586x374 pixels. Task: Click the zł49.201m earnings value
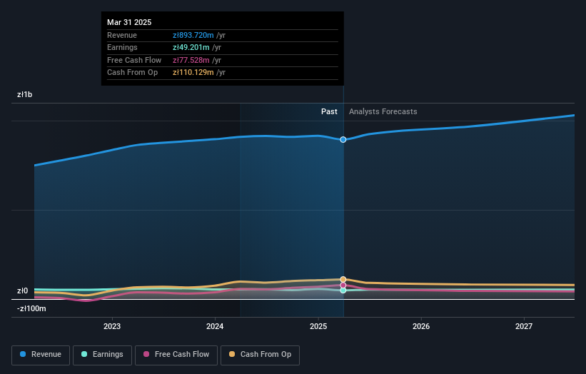[x=191, y=47]
